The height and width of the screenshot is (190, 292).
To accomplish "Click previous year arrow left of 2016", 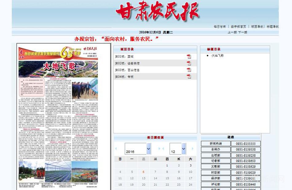I will (x=116, y=149).
